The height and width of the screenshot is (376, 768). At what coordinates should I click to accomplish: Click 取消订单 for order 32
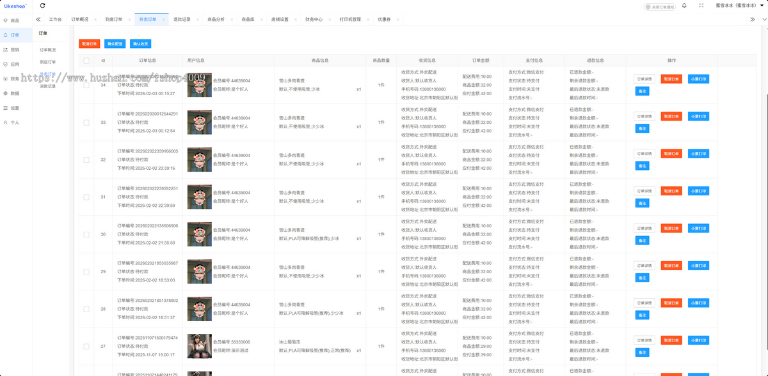coord(671,154)
